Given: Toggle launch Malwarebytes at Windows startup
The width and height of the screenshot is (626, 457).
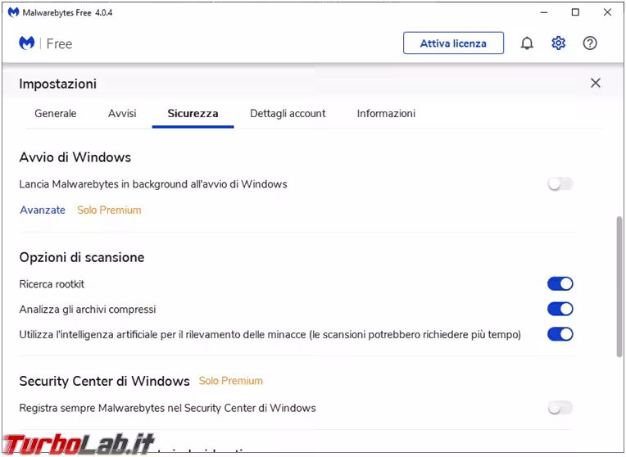Looking at the screenshot, I should point(560,184).
